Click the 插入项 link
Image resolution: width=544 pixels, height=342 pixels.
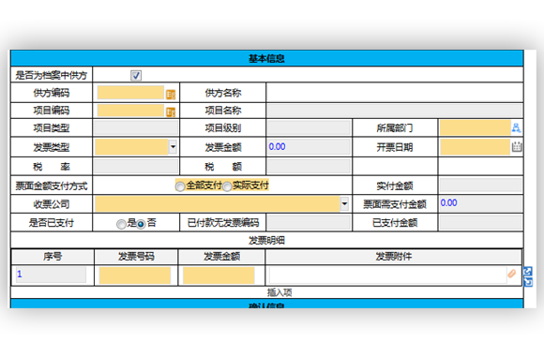click(280, 292)
